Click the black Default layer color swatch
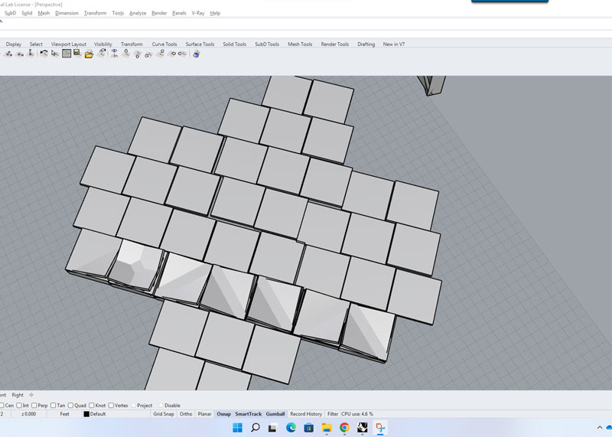The width and height of the screenshot is (612, 437). coord(86,414)
